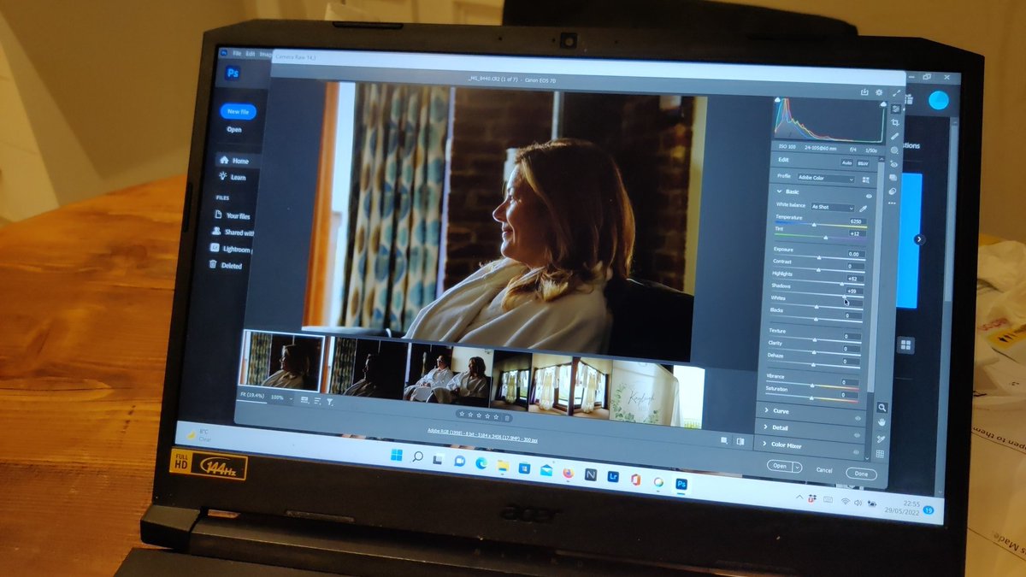Open the Edit sliders panel icon
The image size is (1026, 577).
[896, 109]
